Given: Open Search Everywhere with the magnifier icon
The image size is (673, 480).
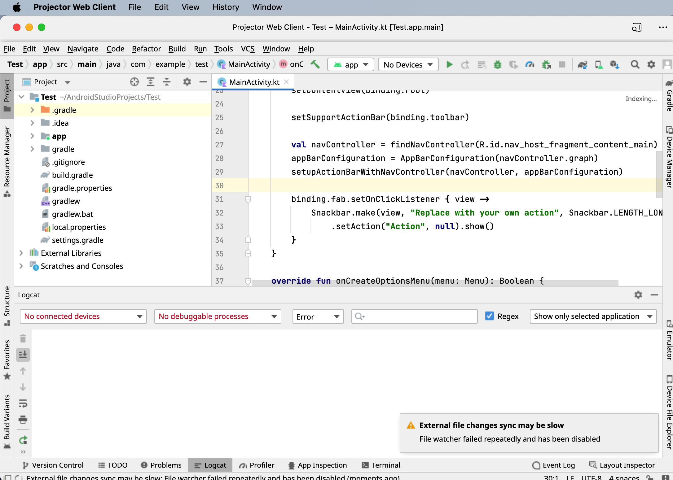Looking at the screenshot, I should 635,64.
